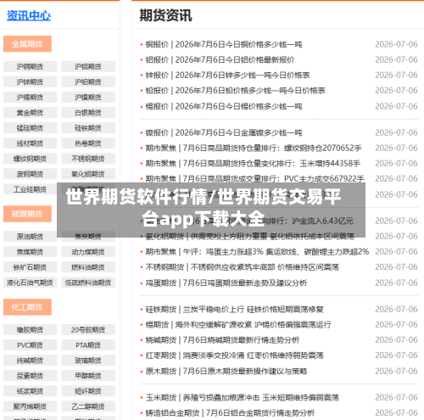424x420 pixels.
Task: Open 原油期货 in the sidebar
Action: click(30, 236)
